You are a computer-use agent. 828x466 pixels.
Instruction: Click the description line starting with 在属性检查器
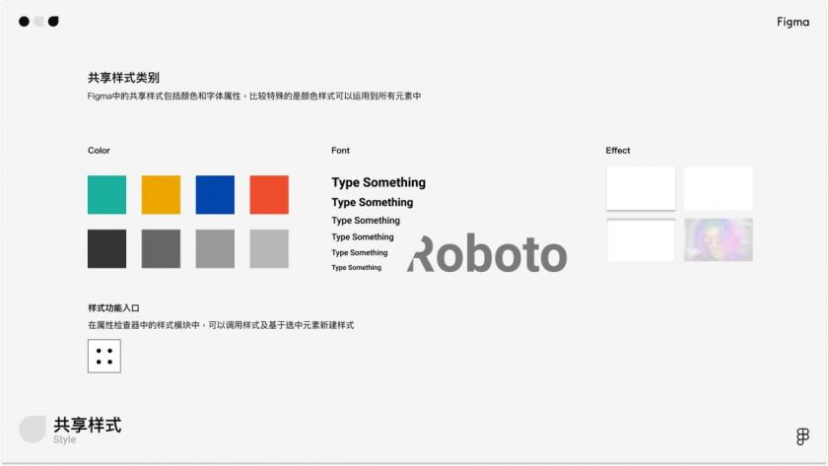221,325
